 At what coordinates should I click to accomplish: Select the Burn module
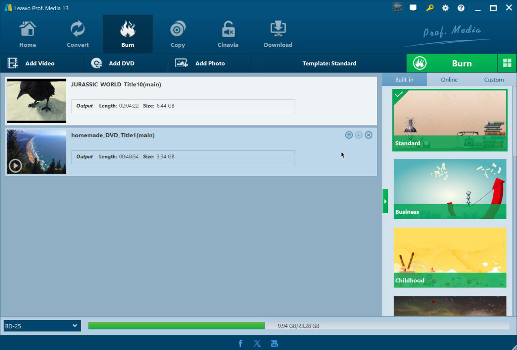[128, 34]
